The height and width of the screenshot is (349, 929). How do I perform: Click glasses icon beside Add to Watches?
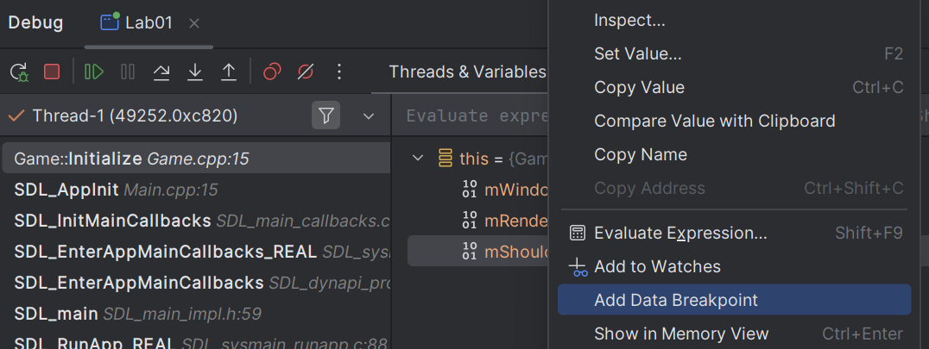(x=577, y=267)
